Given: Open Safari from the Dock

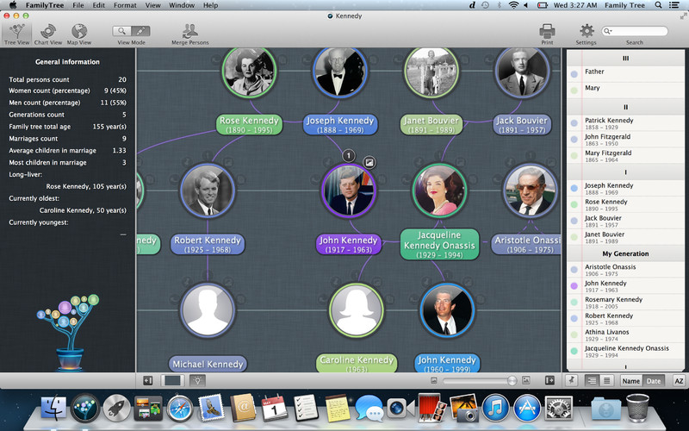Looking at the screenshot, I should 180,408.
